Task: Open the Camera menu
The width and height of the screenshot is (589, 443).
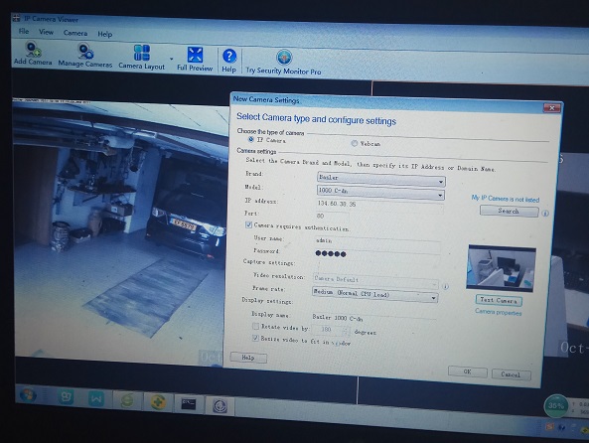Action: click(75, 33)
